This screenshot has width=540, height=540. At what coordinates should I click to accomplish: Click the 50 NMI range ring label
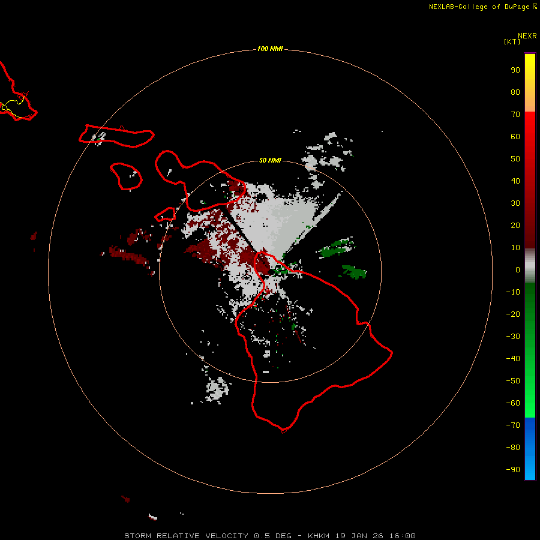(x=269, y=160)
